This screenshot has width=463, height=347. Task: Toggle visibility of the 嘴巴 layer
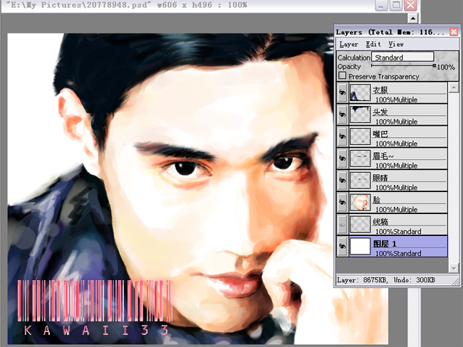[x=342, y=137]
